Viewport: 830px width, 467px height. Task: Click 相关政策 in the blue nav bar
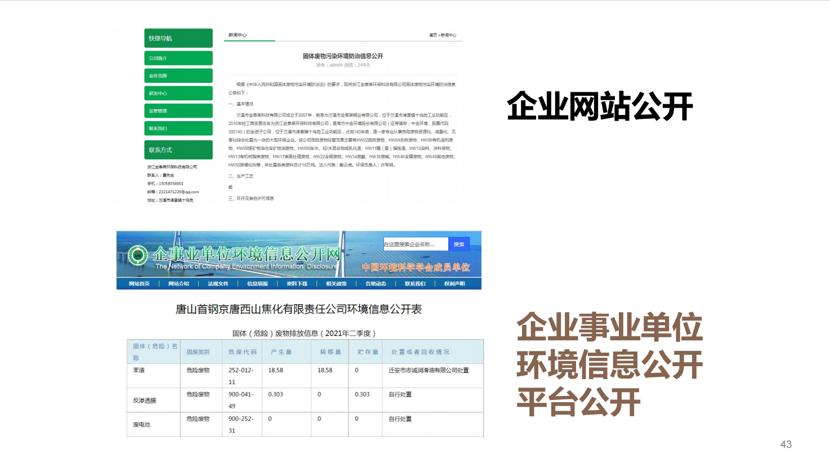click(336, 284)
